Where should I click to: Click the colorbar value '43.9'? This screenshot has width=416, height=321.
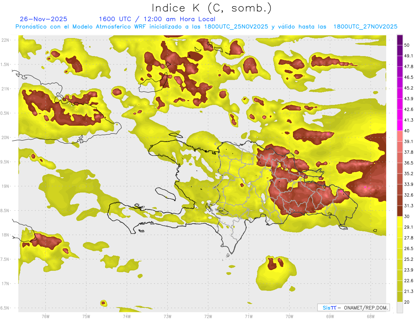(x=408, y=99)
